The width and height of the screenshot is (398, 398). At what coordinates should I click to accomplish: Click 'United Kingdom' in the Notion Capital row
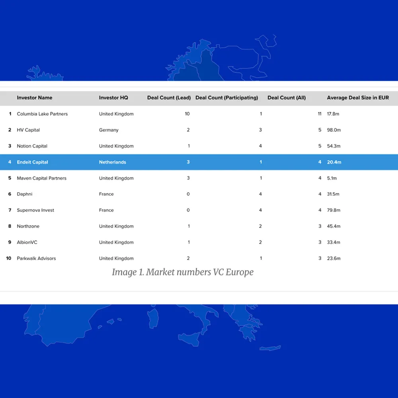116,146
